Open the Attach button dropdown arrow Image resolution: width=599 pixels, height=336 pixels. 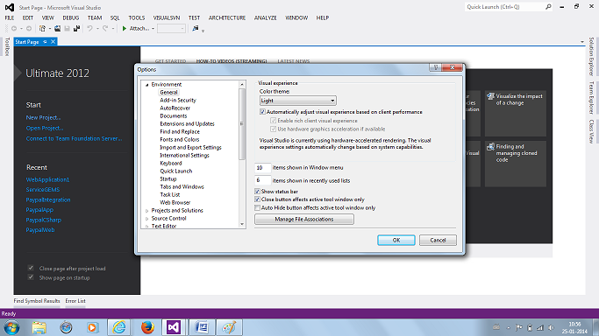point(153,29)
